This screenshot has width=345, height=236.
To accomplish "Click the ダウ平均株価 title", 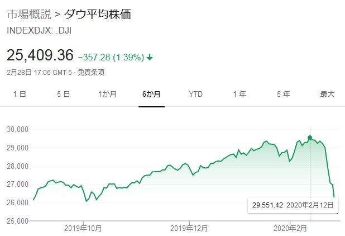I will (x=98, y=15).
